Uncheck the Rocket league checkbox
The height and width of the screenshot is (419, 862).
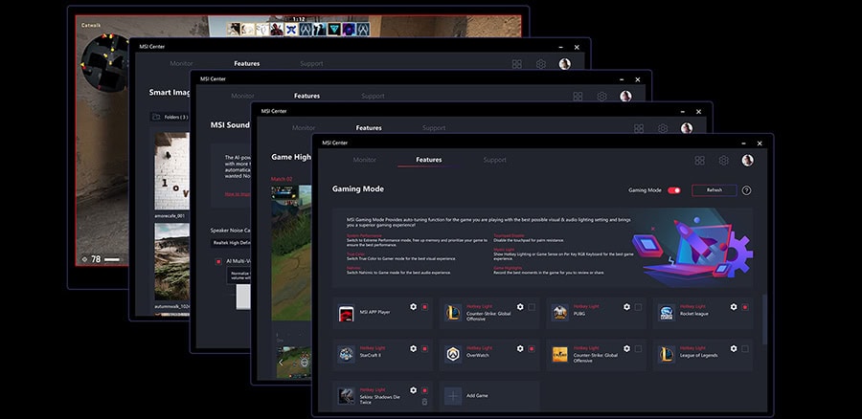click(745, 307)
